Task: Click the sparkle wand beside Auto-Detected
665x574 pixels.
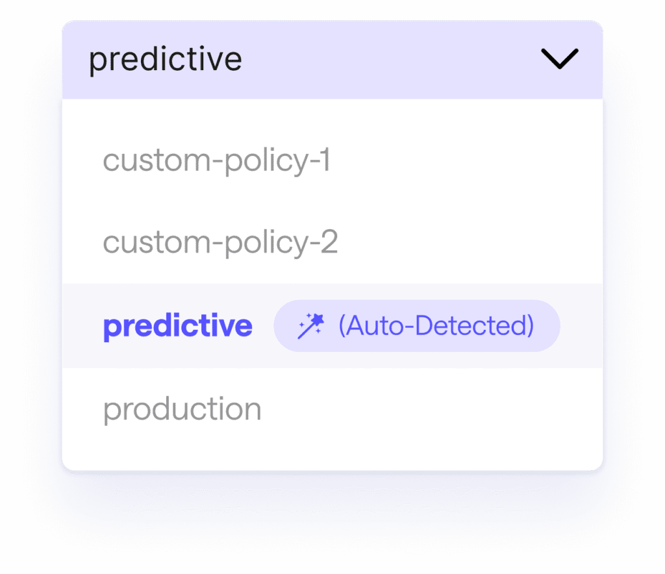Action: 308,326
